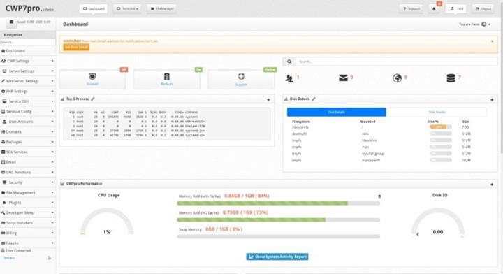
Task: Click the search magnifier icon
Action: coord(289,62)
